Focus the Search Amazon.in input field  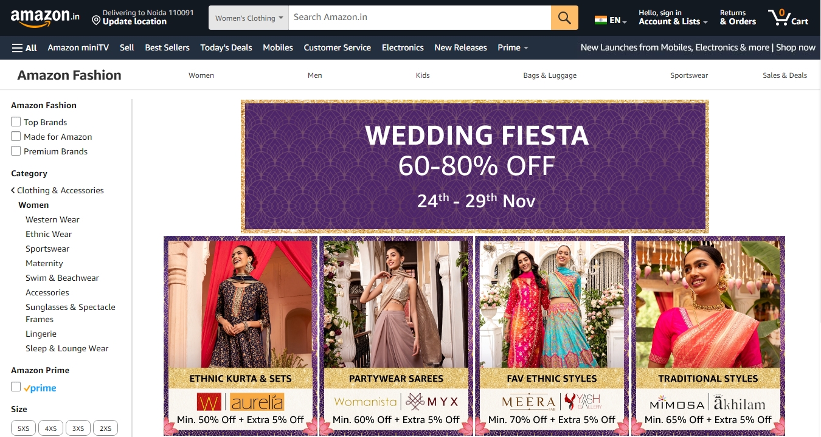pyautogui.click(x=420, y=18)
